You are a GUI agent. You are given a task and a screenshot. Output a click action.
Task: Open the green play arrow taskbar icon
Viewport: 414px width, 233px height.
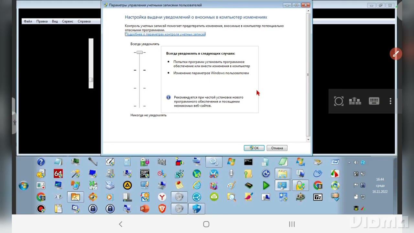[x=266, y=185]
